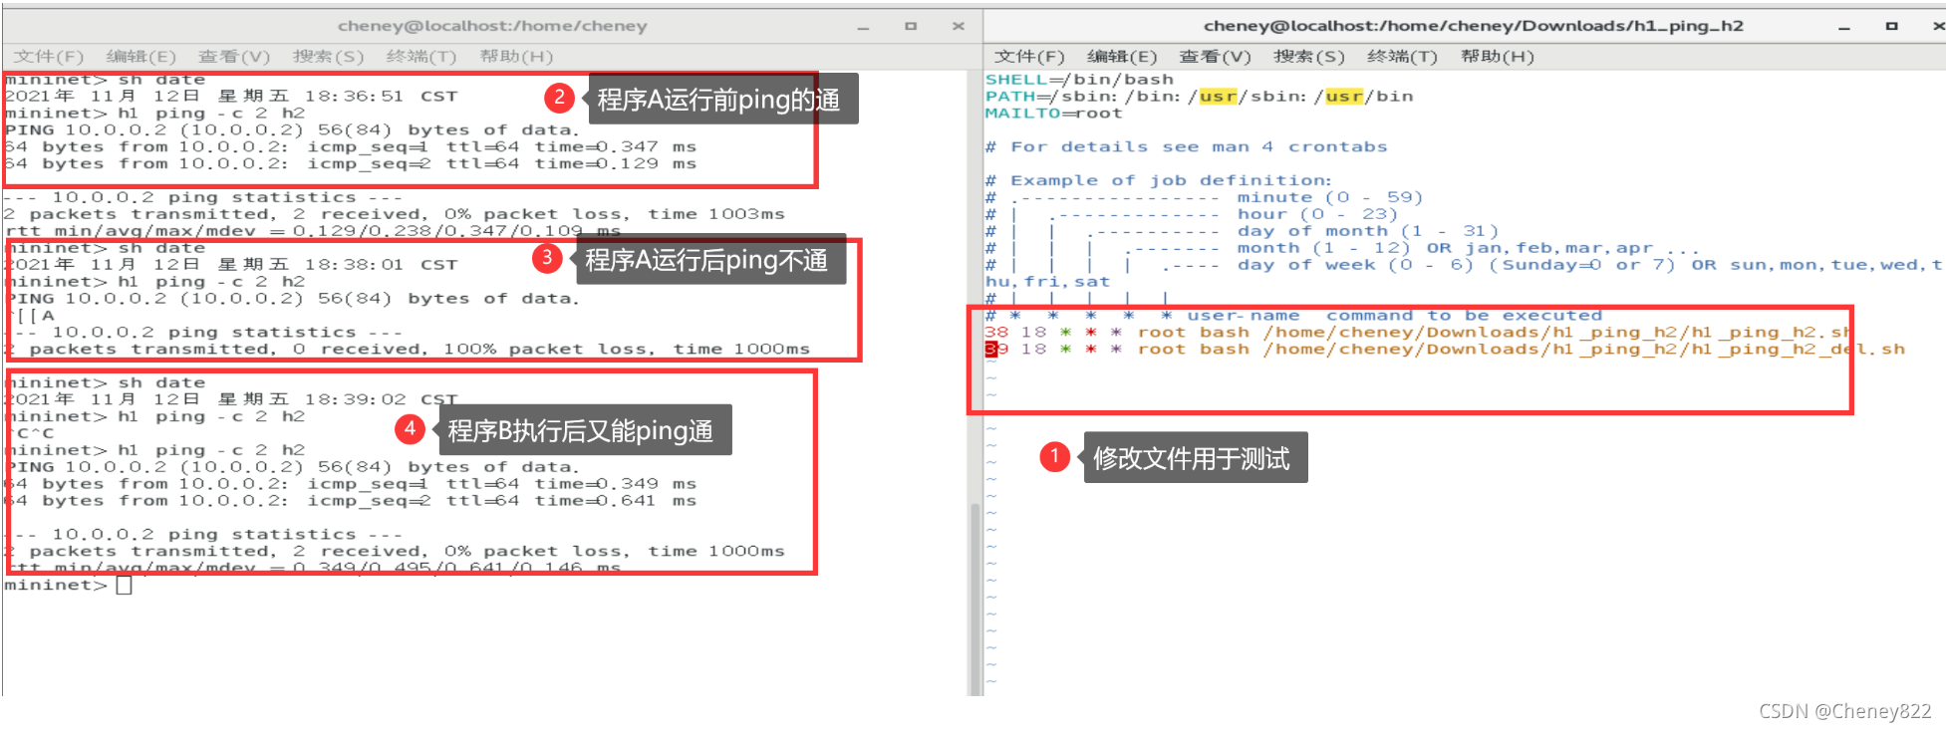Minimize the left cheney terminal window
The height and width of the screenshot is (732, 1946).
(x=863, y=27)
